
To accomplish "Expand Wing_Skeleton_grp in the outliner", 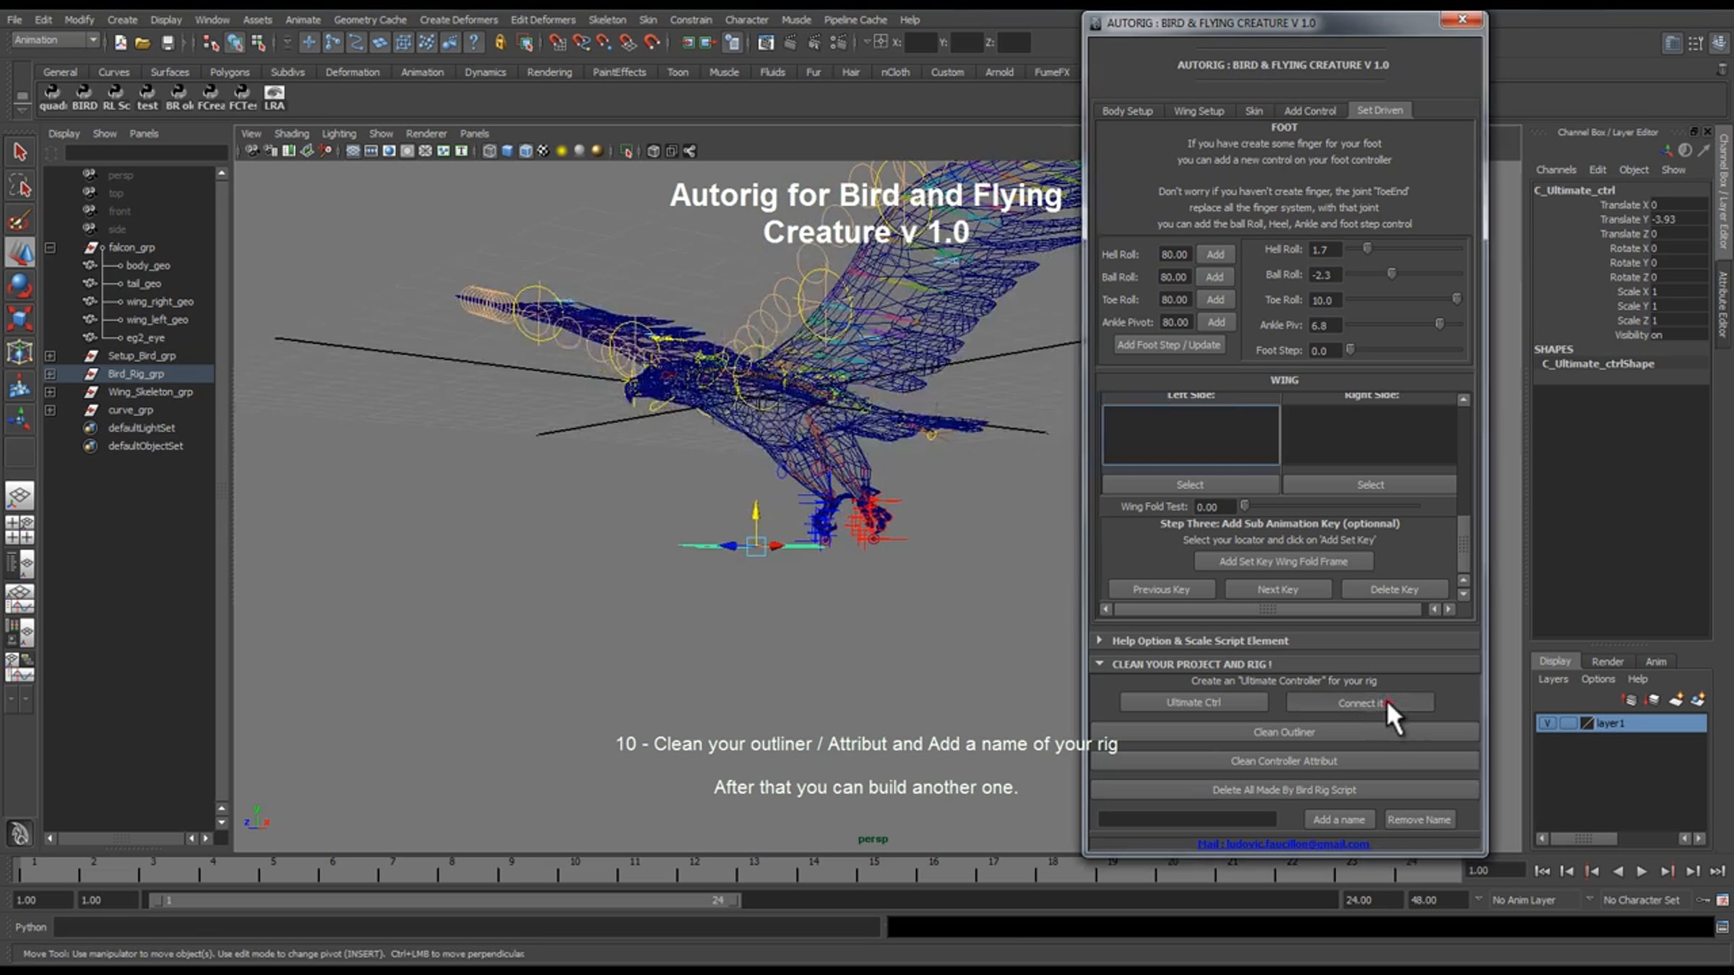I will click(x=50, y=392).
